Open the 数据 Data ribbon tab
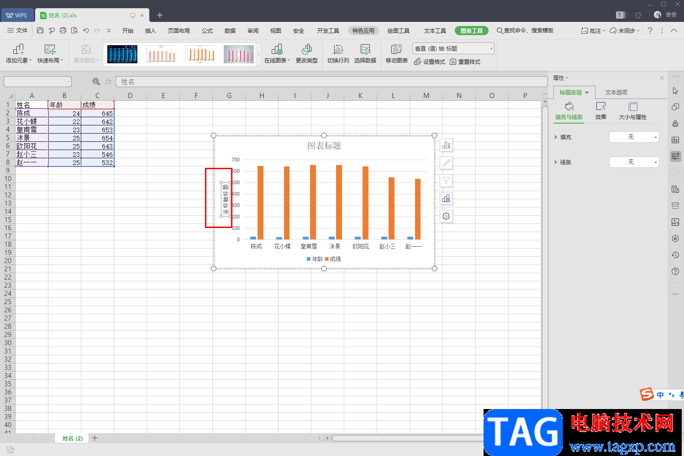 pyautogui.click(x=230, y=31)
